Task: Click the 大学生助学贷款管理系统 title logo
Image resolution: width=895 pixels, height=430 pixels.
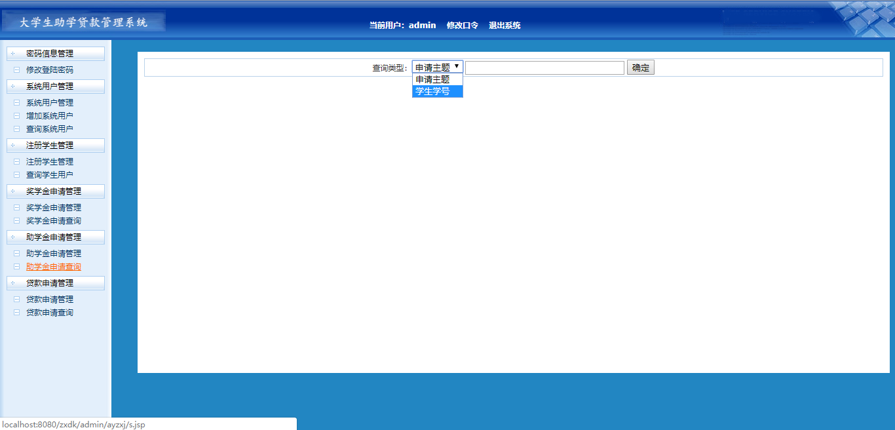Action: point(83,22)
